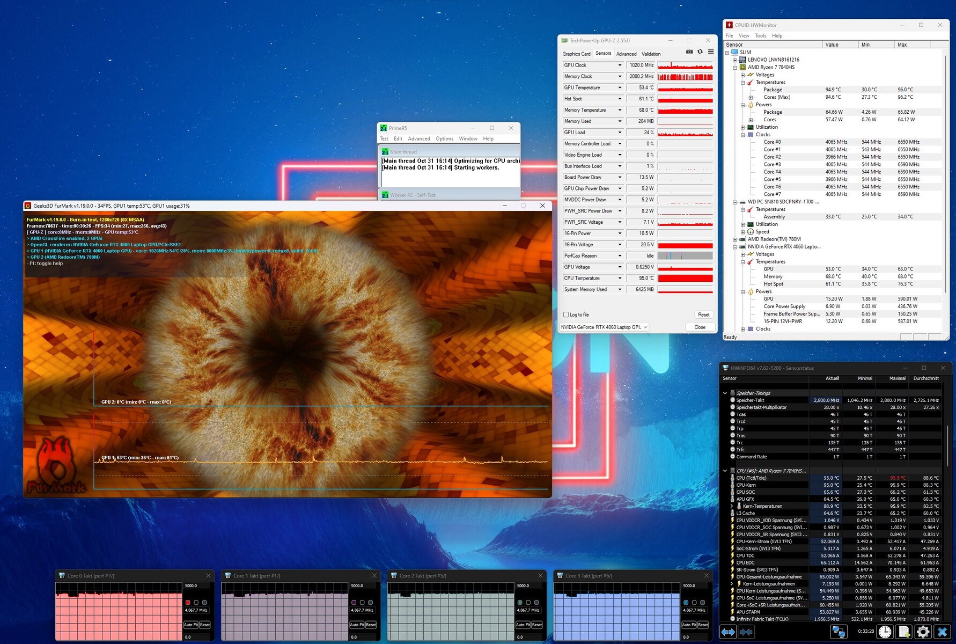956x644 pixels.
Task: Click Core 2 Takt graph window icon
Action: point(393,575)
